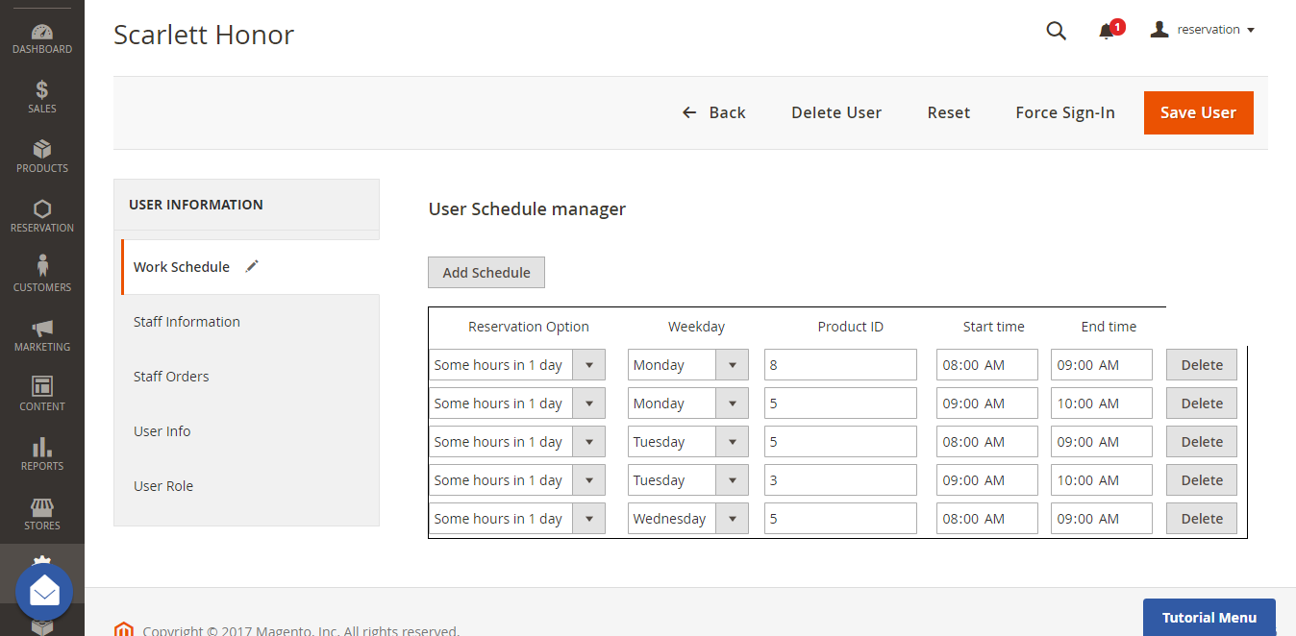Click Delete User
Screen dimensions: 1296x636
(836, 112)
